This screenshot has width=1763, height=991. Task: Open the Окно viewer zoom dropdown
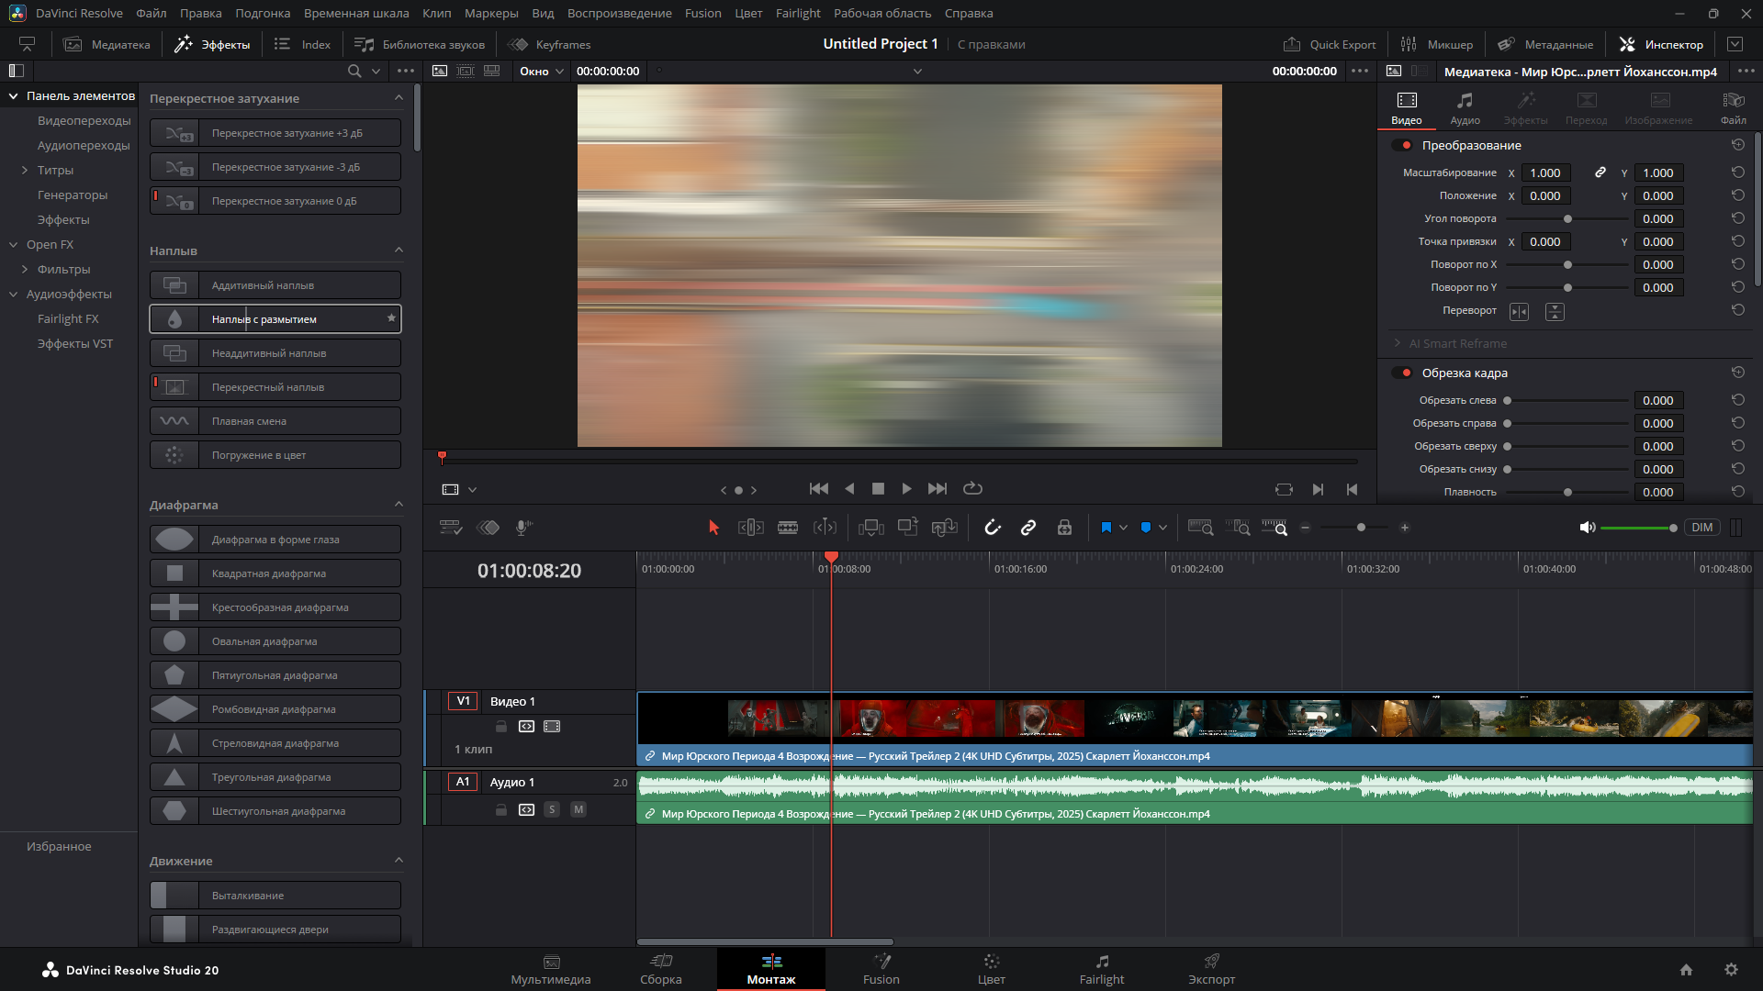[x=542, y=72]
